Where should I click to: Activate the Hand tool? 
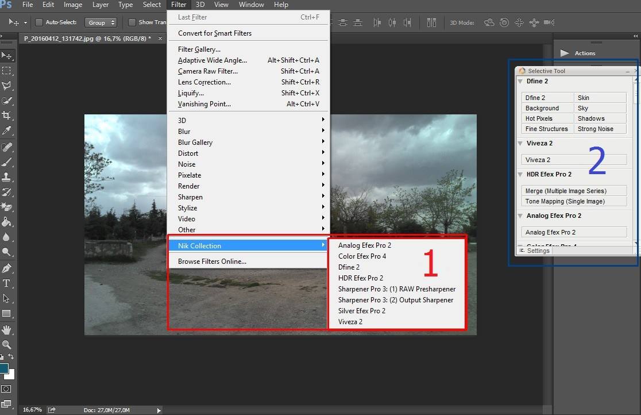tap(7, 329)
